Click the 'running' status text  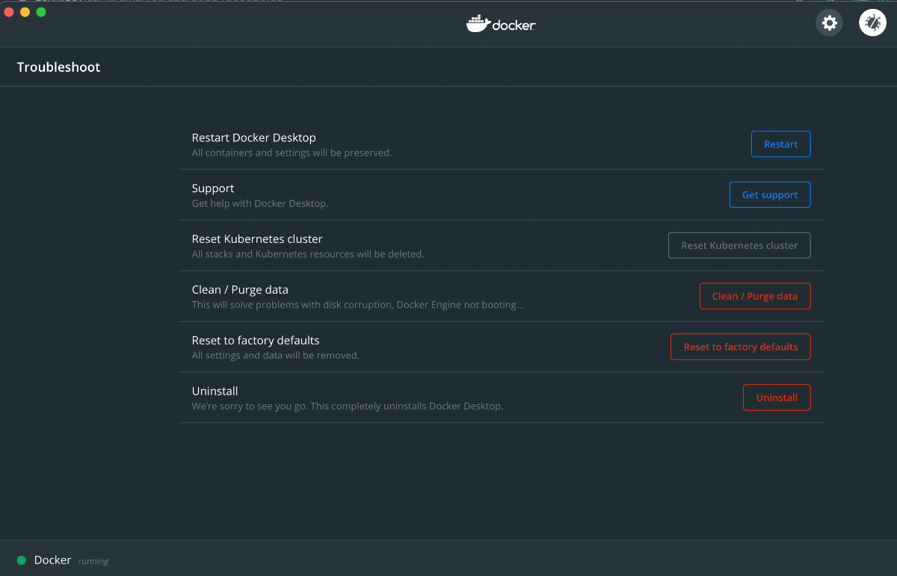[x=93, y=561]
